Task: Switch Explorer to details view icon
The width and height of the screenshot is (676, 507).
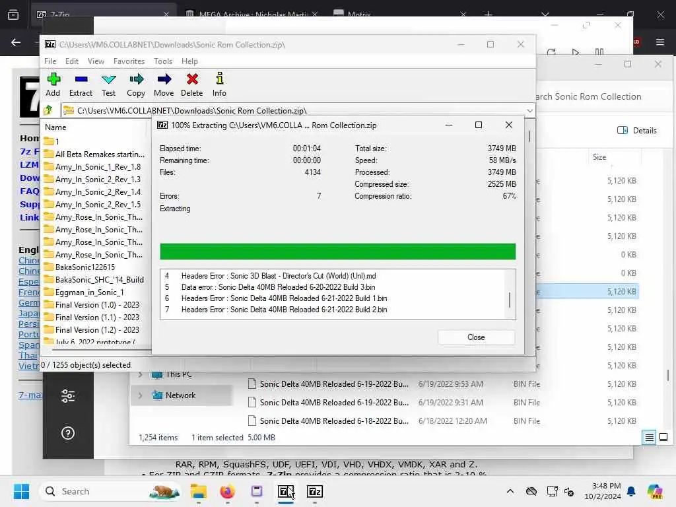Action: (x=650, y=437)
